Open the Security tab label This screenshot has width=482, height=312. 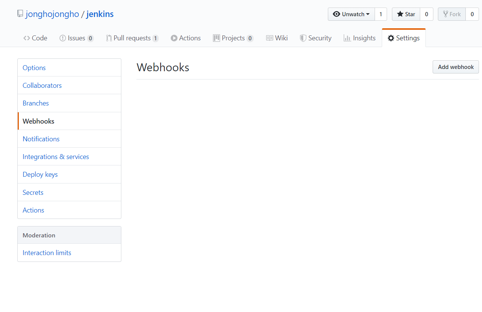320,38
